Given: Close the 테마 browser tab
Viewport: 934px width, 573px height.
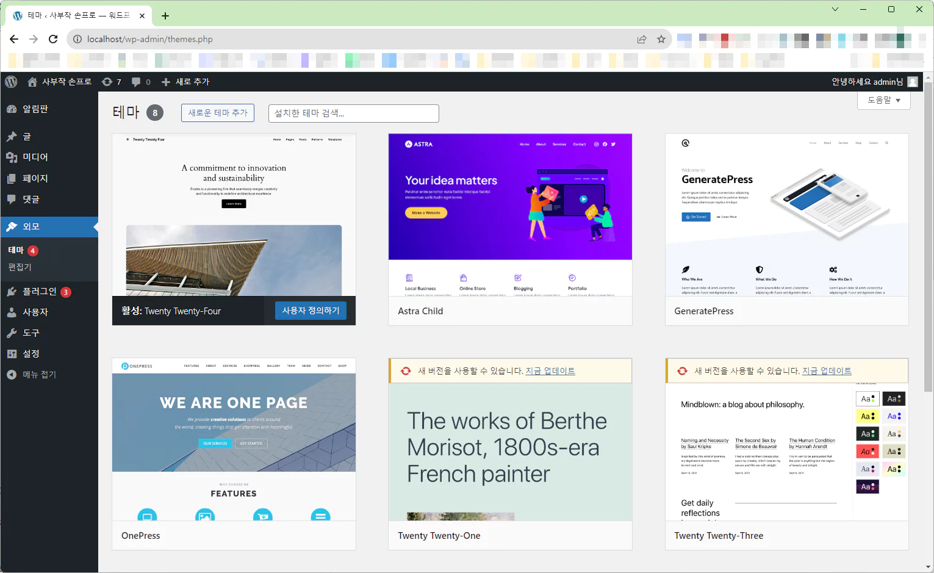Looking at the screenshot, I should [142, 16].
